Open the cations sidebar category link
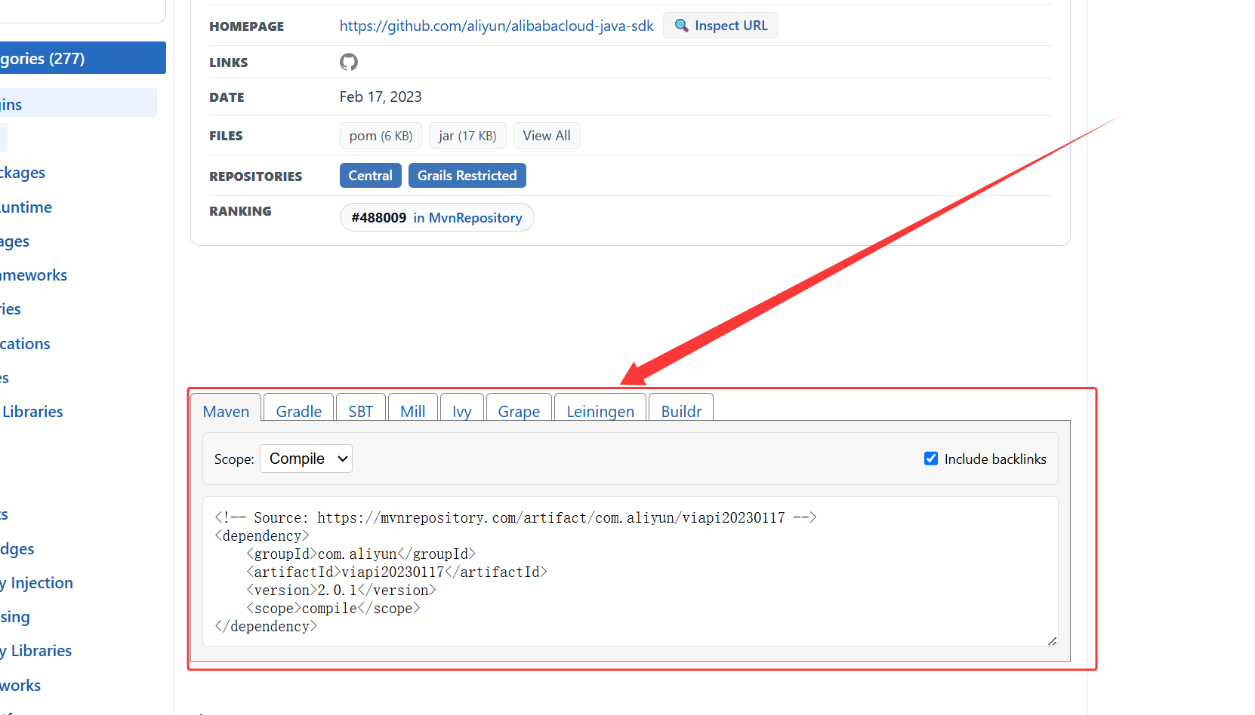1255x715 pixels. [25, 344]
